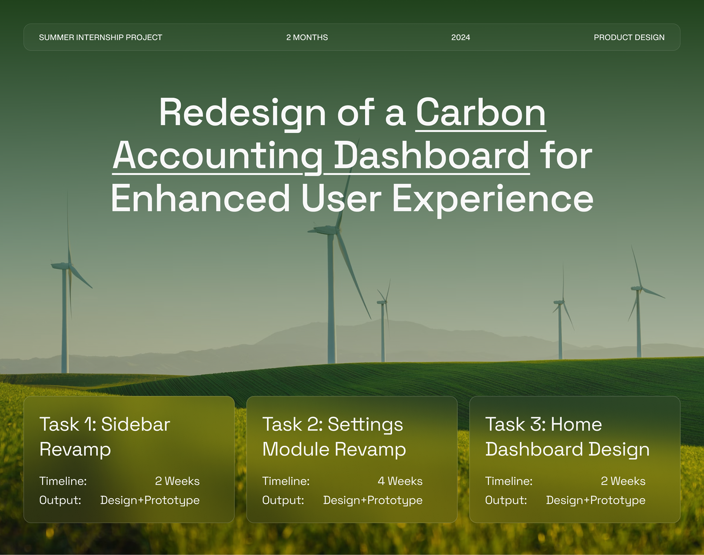
Task: Click 'Design+Prototype' in Task 2 card
Action: click(373, 500)
